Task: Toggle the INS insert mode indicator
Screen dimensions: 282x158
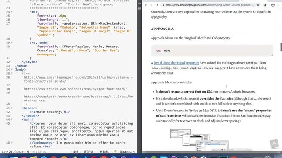Action: pos(76,151)
